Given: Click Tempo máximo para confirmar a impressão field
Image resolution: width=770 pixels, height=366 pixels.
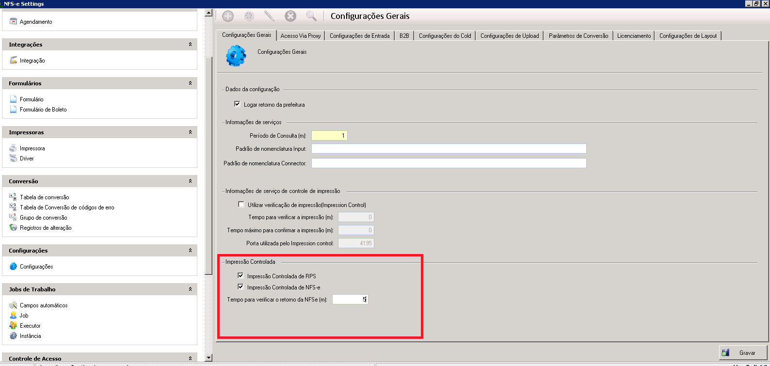Looking at the screenshot, I should click(x=356, y=230).
